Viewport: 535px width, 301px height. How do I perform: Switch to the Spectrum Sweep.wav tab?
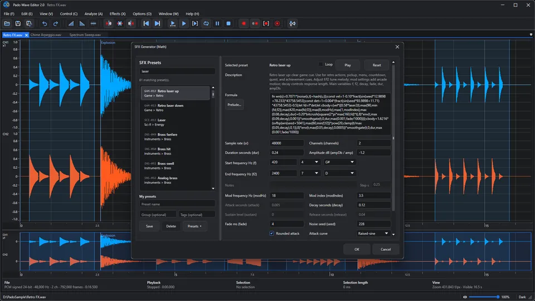[x=85, y=35]
